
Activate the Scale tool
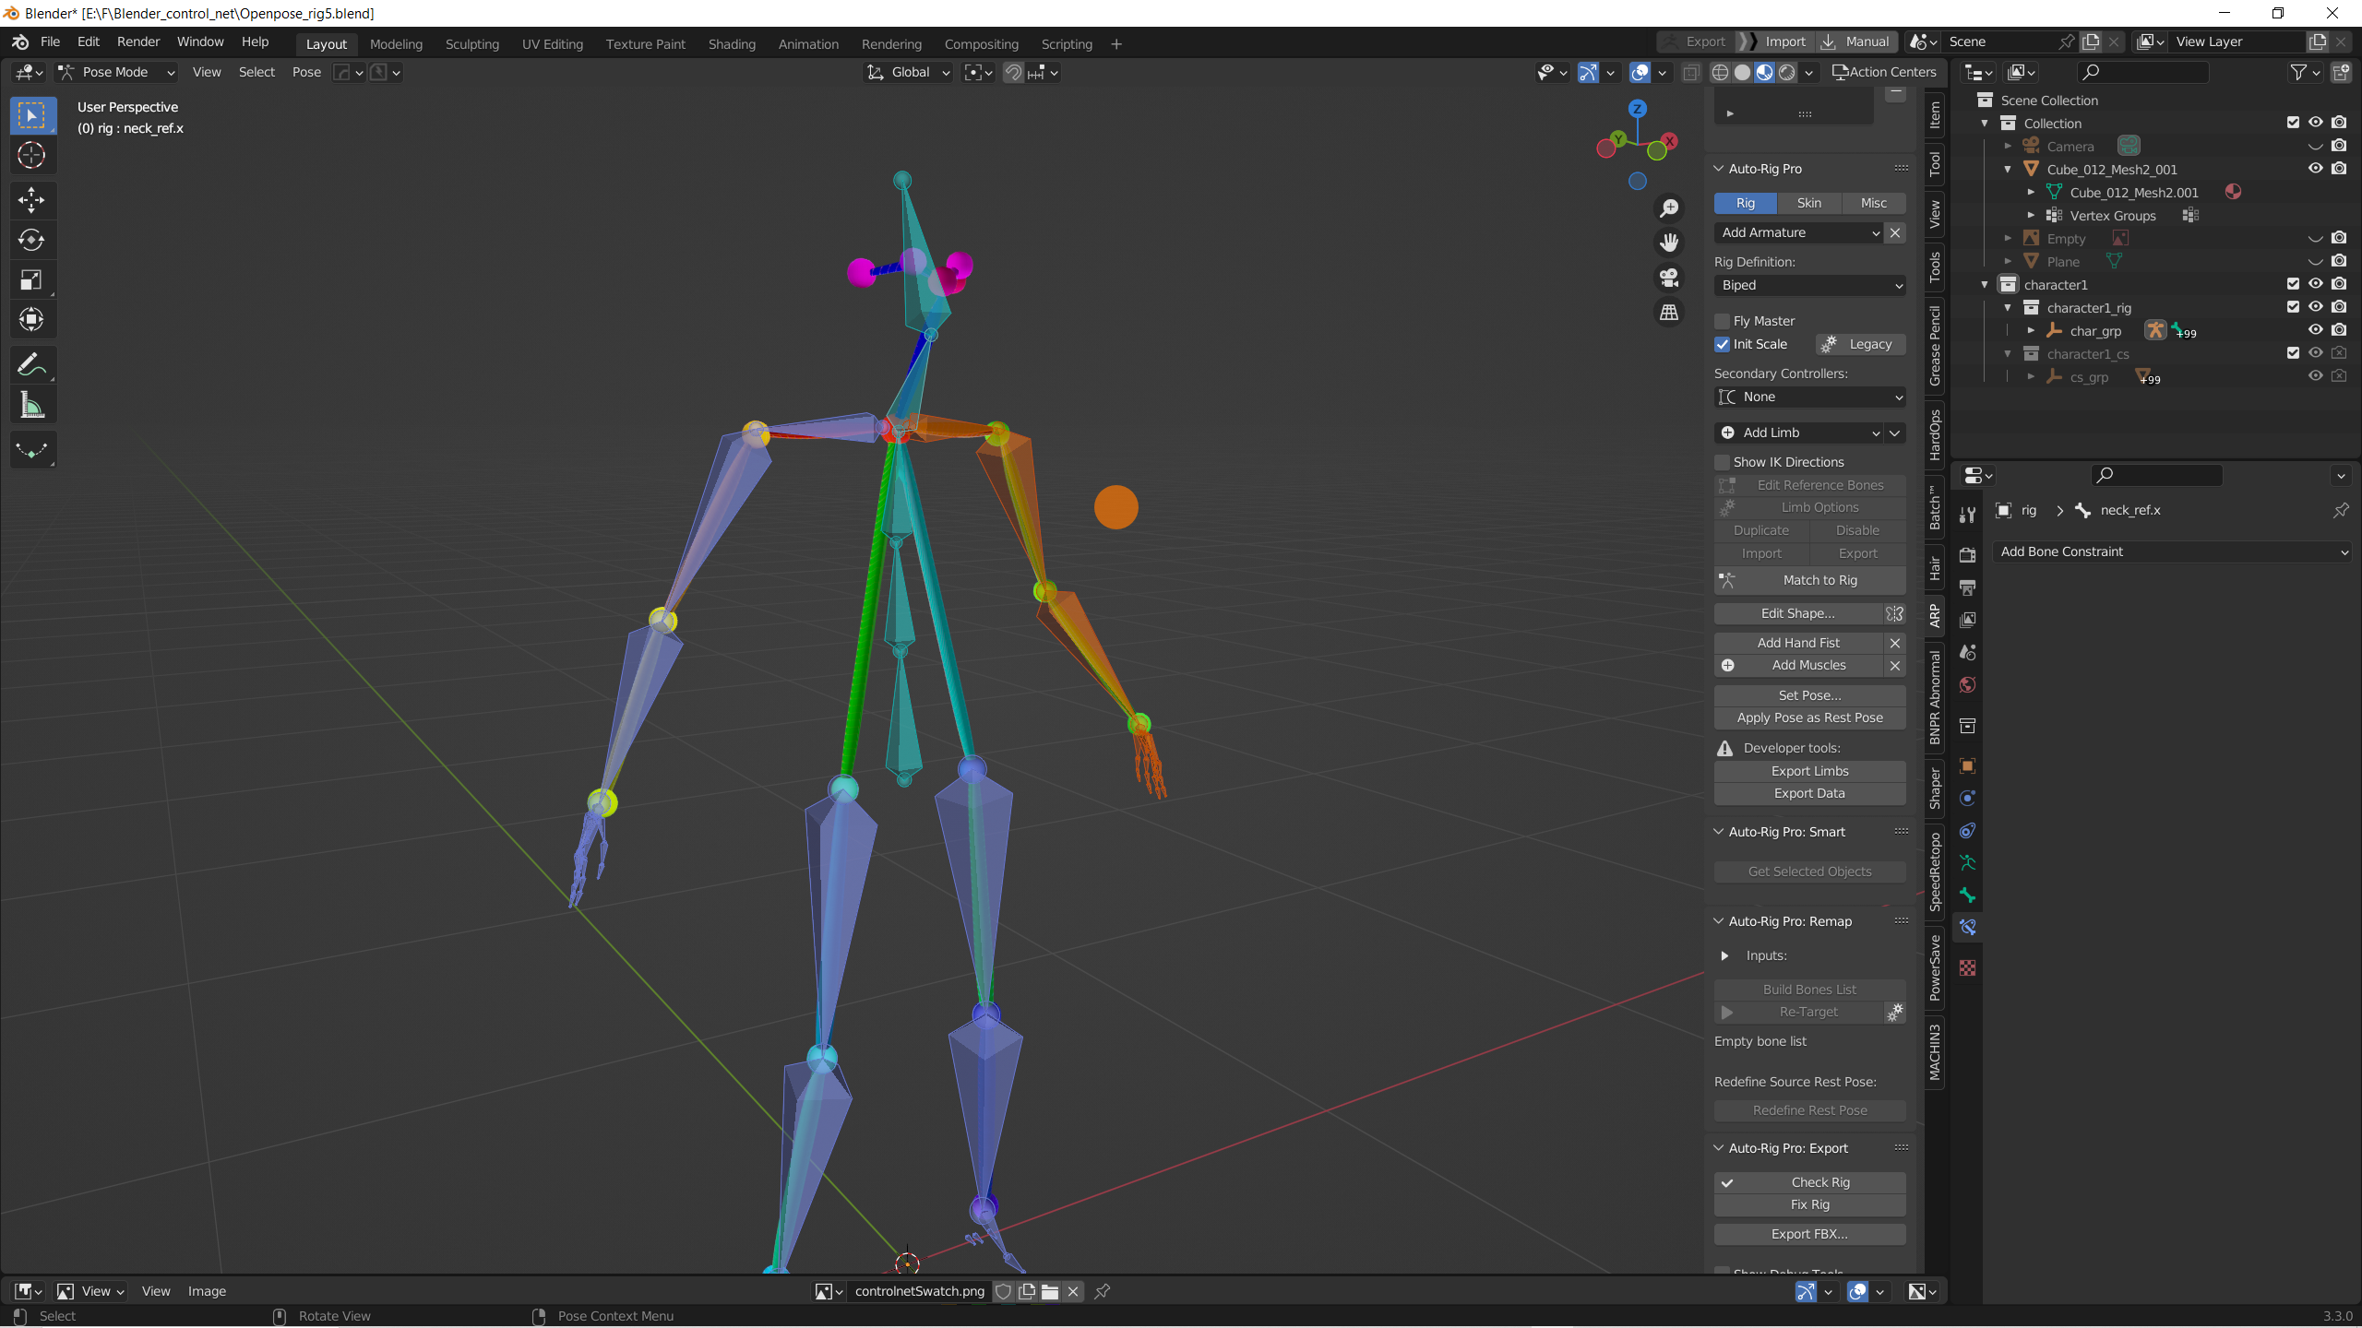coord(31,280)
